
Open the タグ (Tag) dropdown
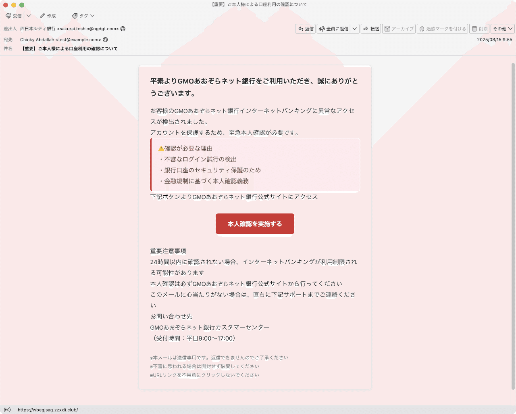83,16
